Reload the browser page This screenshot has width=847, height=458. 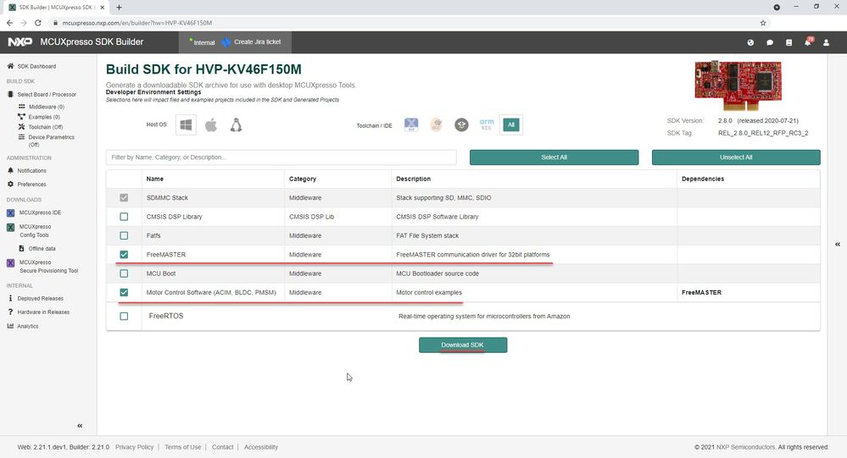[38, 23]
